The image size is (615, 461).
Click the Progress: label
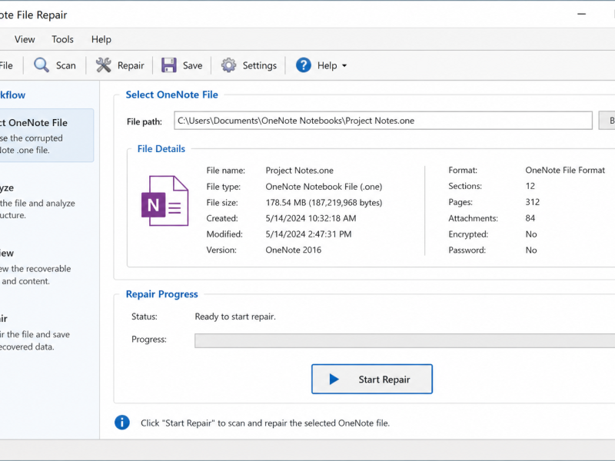coord(149,340)
